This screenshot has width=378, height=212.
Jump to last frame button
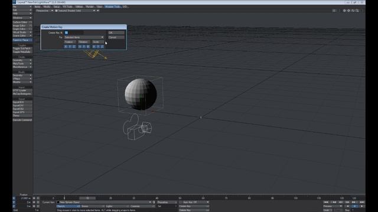click(x=361, y=203)
